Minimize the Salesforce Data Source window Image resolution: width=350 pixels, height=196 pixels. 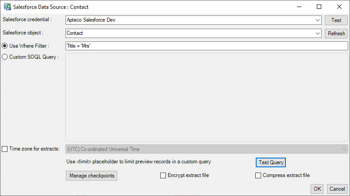click(x=299, y=7)
